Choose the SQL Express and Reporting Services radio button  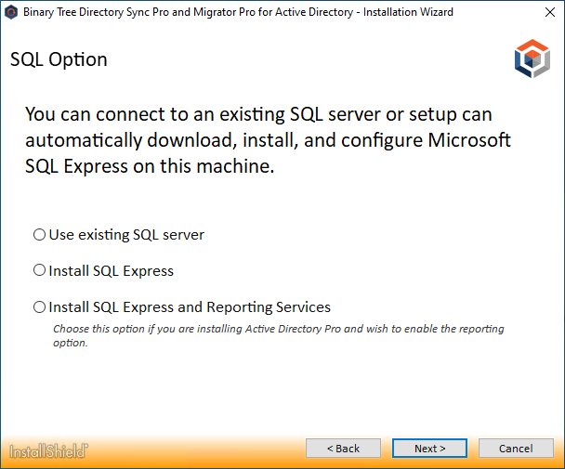pos(39,307)
